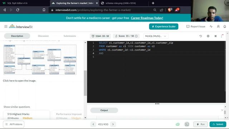Image resolution: width=229 pixels, height=129 pixels.
Task: Switch to schema-min.png tab
Action: (121, 3)
